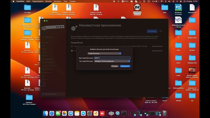Open Photos app in the Dock

coord(64,113)
